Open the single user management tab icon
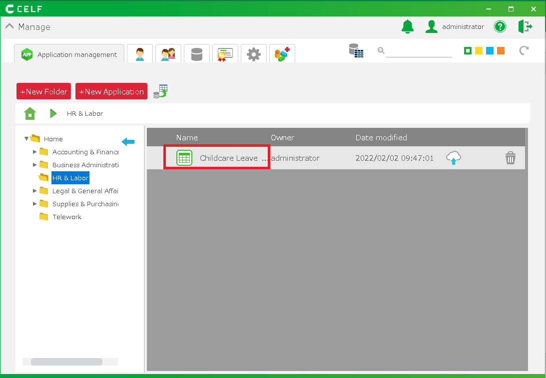This screenshot has width=546, height=378. pos(139,54)
